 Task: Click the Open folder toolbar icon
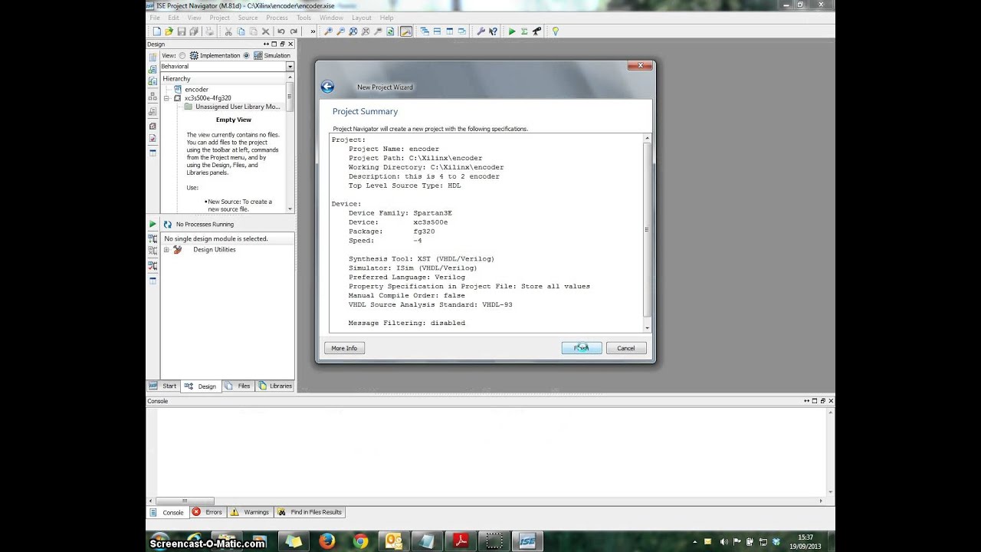[x=169, y=31]
